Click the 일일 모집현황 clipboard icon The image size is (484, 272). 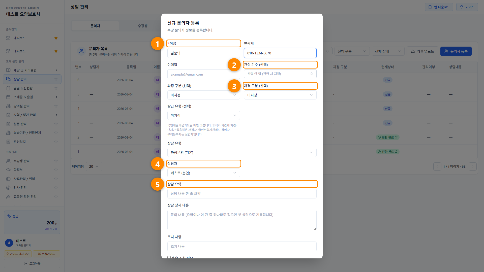pyautogui.click(x=8, y=88)
